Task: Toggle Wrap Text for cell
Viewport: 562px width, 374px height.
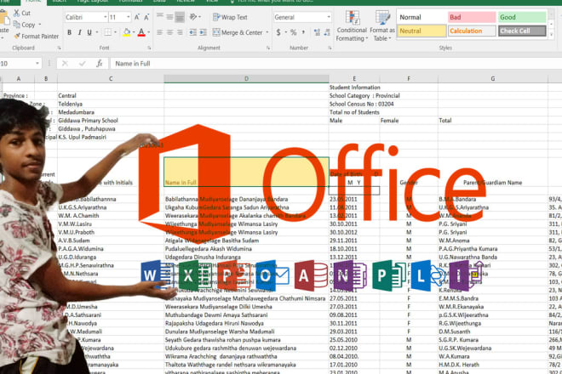Action: 230,17
